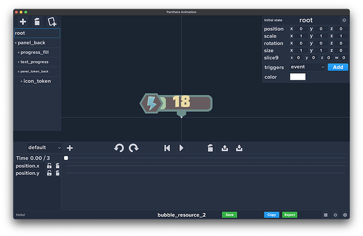Remove the position.x track

pyautogui.click(x=57, y=166)
